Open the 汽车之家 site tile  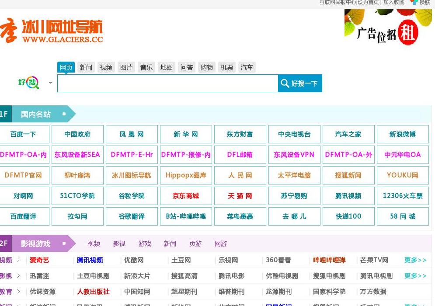(348, 134)
